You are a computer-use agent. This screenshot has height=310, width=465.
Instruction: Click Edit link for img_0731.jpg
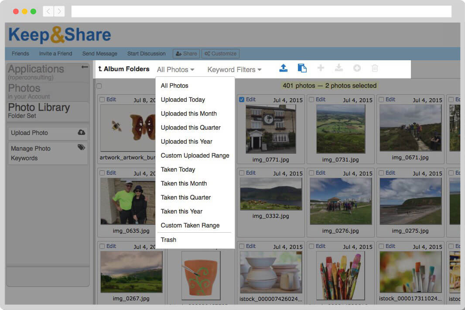tap(321, 100)
